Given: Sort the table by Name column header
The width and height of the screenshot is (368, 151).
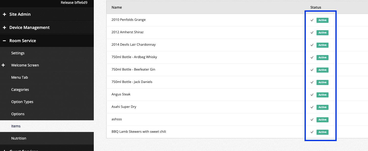Looking at the screenshot, I should coord(117,7).
